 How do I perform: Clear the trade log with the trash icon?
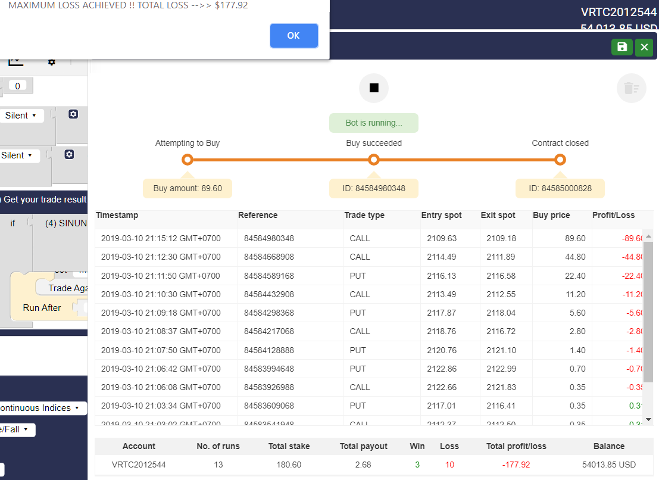pos(631,88)
